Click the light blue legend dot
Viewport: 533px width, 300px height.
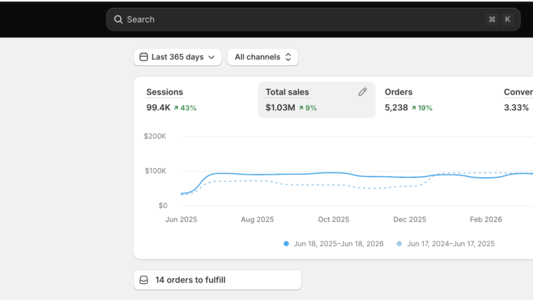pos(399,243)
